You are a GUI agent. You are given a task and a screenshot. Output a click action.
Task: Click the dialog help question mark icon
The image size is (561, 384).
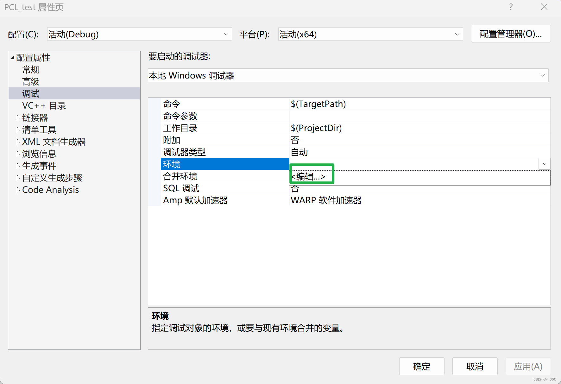click(x=511, y=7)
